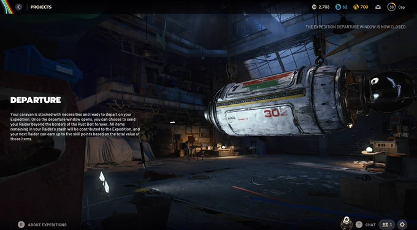Open the raider avatar emblem
This screenshot has height=230, width=417.
[x=346, y=223]
